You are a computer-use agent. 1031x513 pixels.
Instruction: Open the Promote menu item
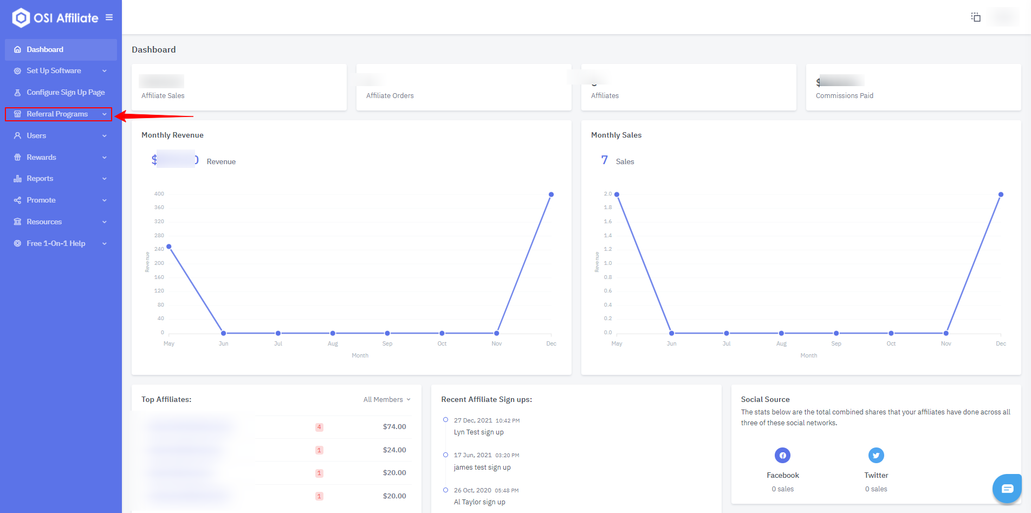point(61,200)
